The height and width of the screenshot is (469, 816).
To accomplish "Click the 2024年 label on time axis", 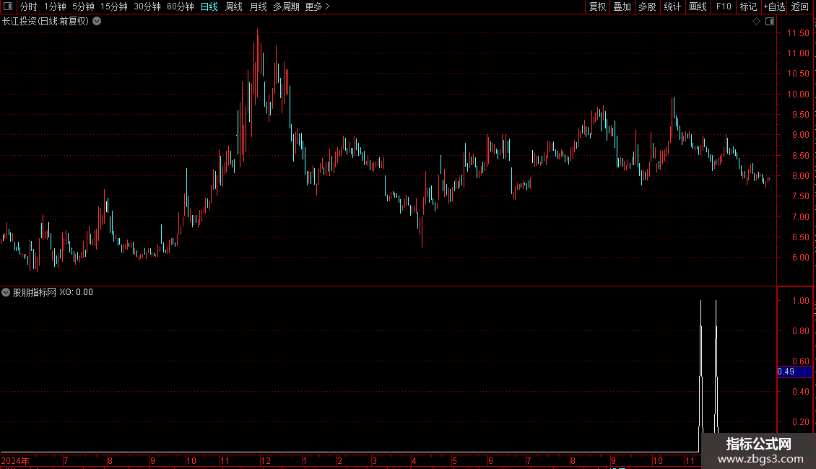I will (x=15, y=460).
